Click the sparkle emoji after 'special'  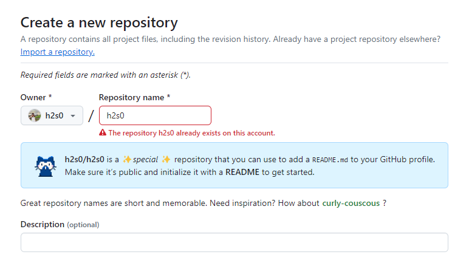tap(166, 160)
